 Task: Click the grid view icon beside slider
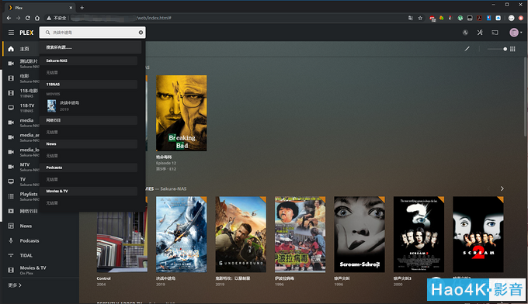click(512, 49)
